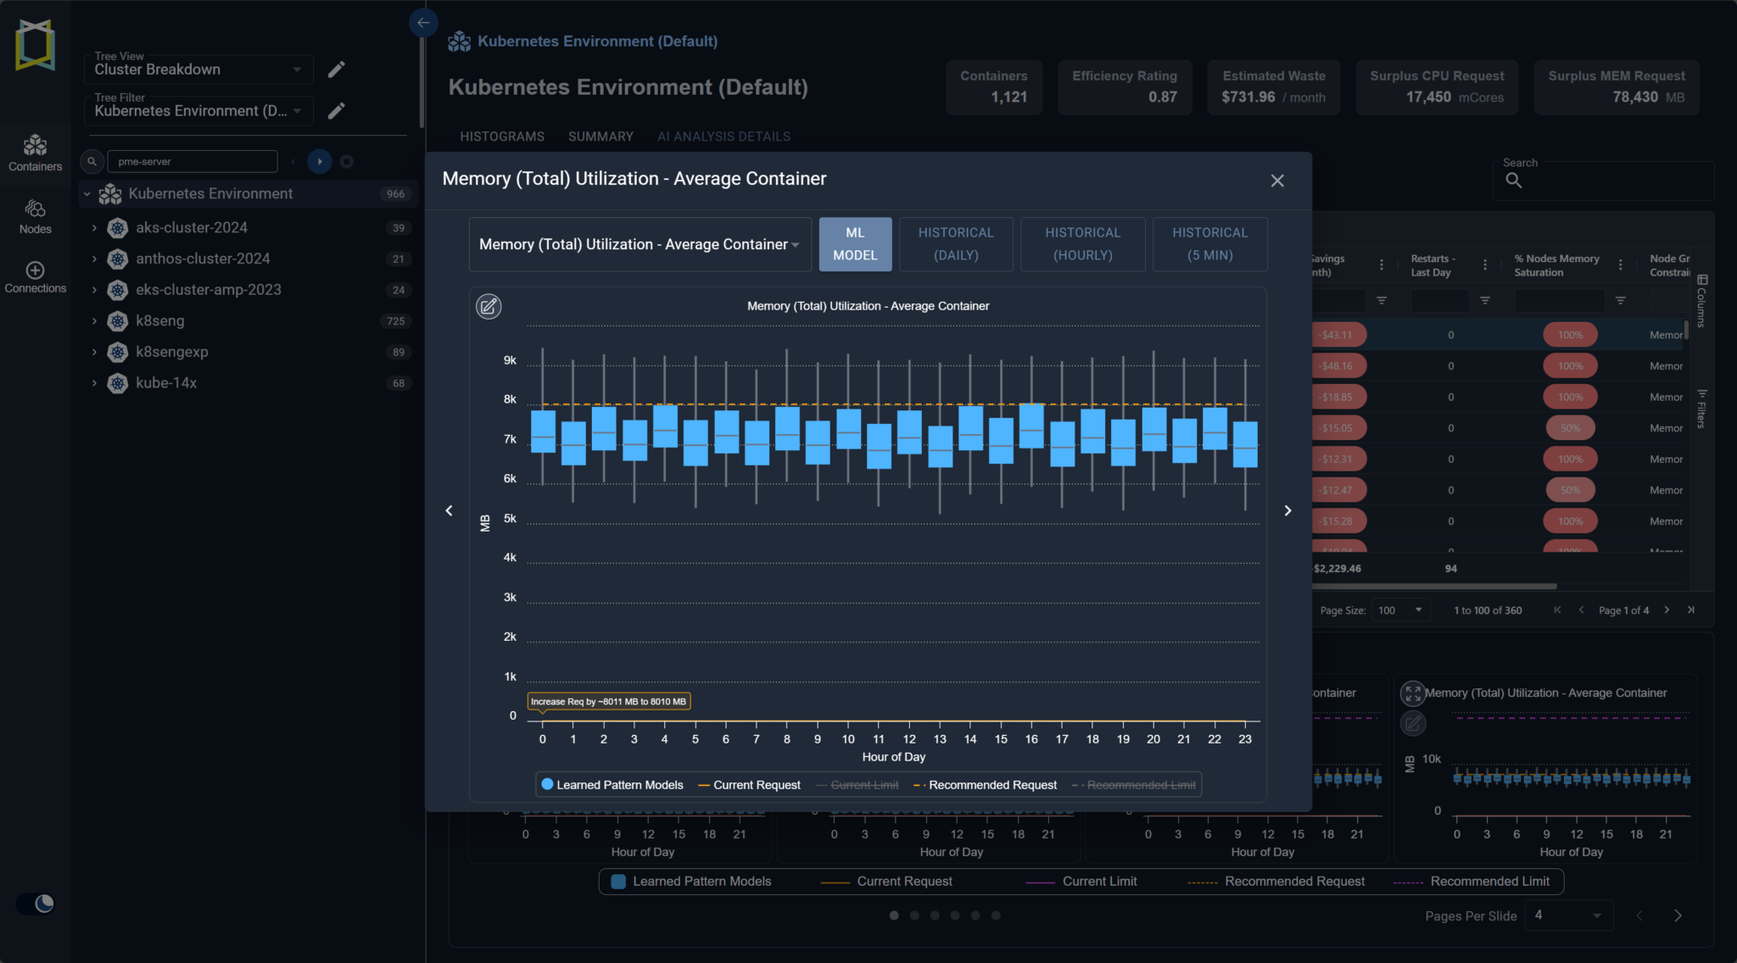Go to next chart with right arrow
The height and width of the screenshot is (963, 1737).
point(1287,510)
